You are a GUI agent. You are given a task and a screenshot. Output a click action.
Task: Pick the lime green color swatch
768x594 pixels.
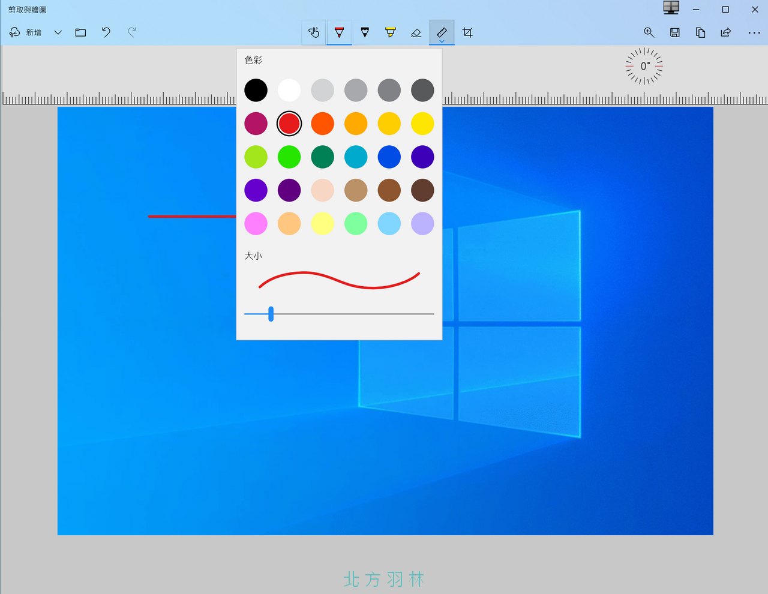(256, 157)
